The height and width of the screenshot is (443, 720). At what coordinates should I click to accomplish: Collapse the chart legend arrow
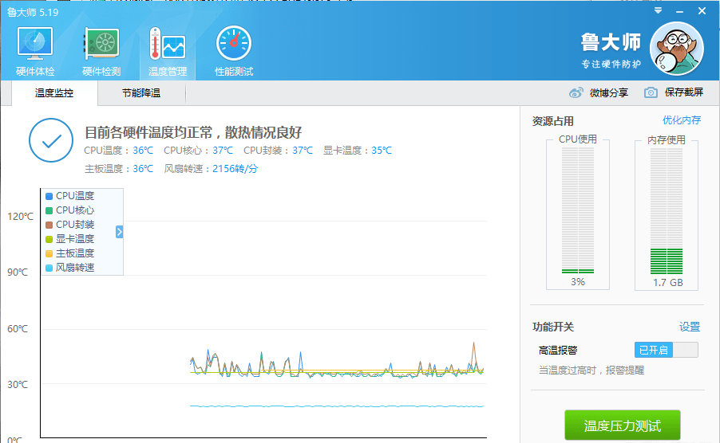coord(120,232)
